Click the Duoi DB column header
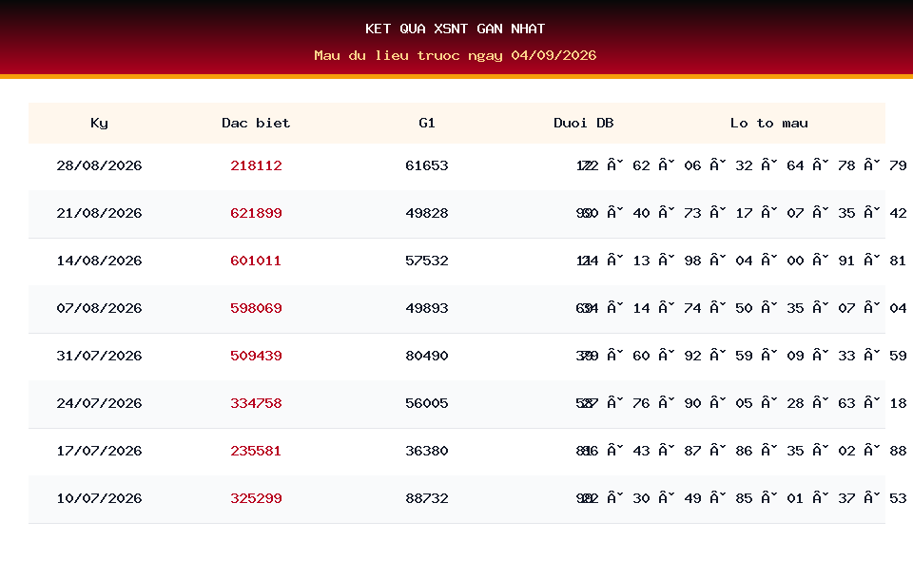Viewport: 913px width, 561px height. (583, 123)
